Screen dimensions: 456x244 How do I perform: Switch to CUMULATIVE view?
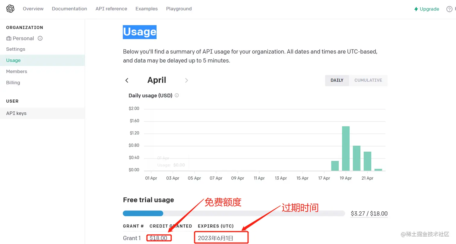368,80
